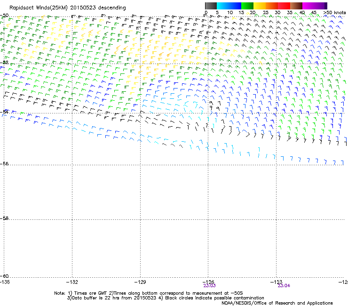The width and height of the screenshot is (348, 306).
Task: Click the '10' legend scale label
Action: click(229, 13)
